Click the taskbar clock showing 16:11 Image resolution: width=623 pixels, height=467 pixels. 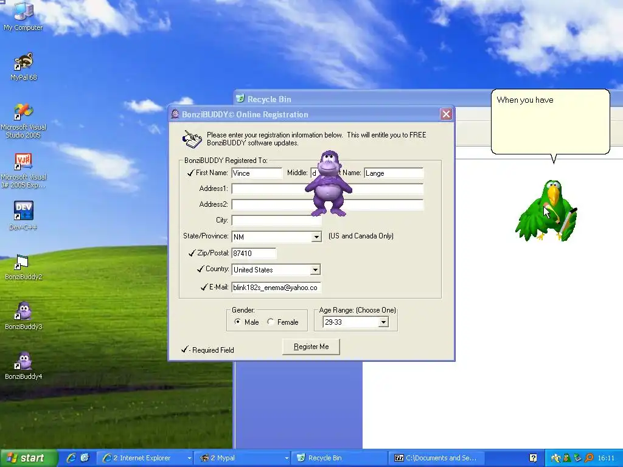tap(606, 458)
